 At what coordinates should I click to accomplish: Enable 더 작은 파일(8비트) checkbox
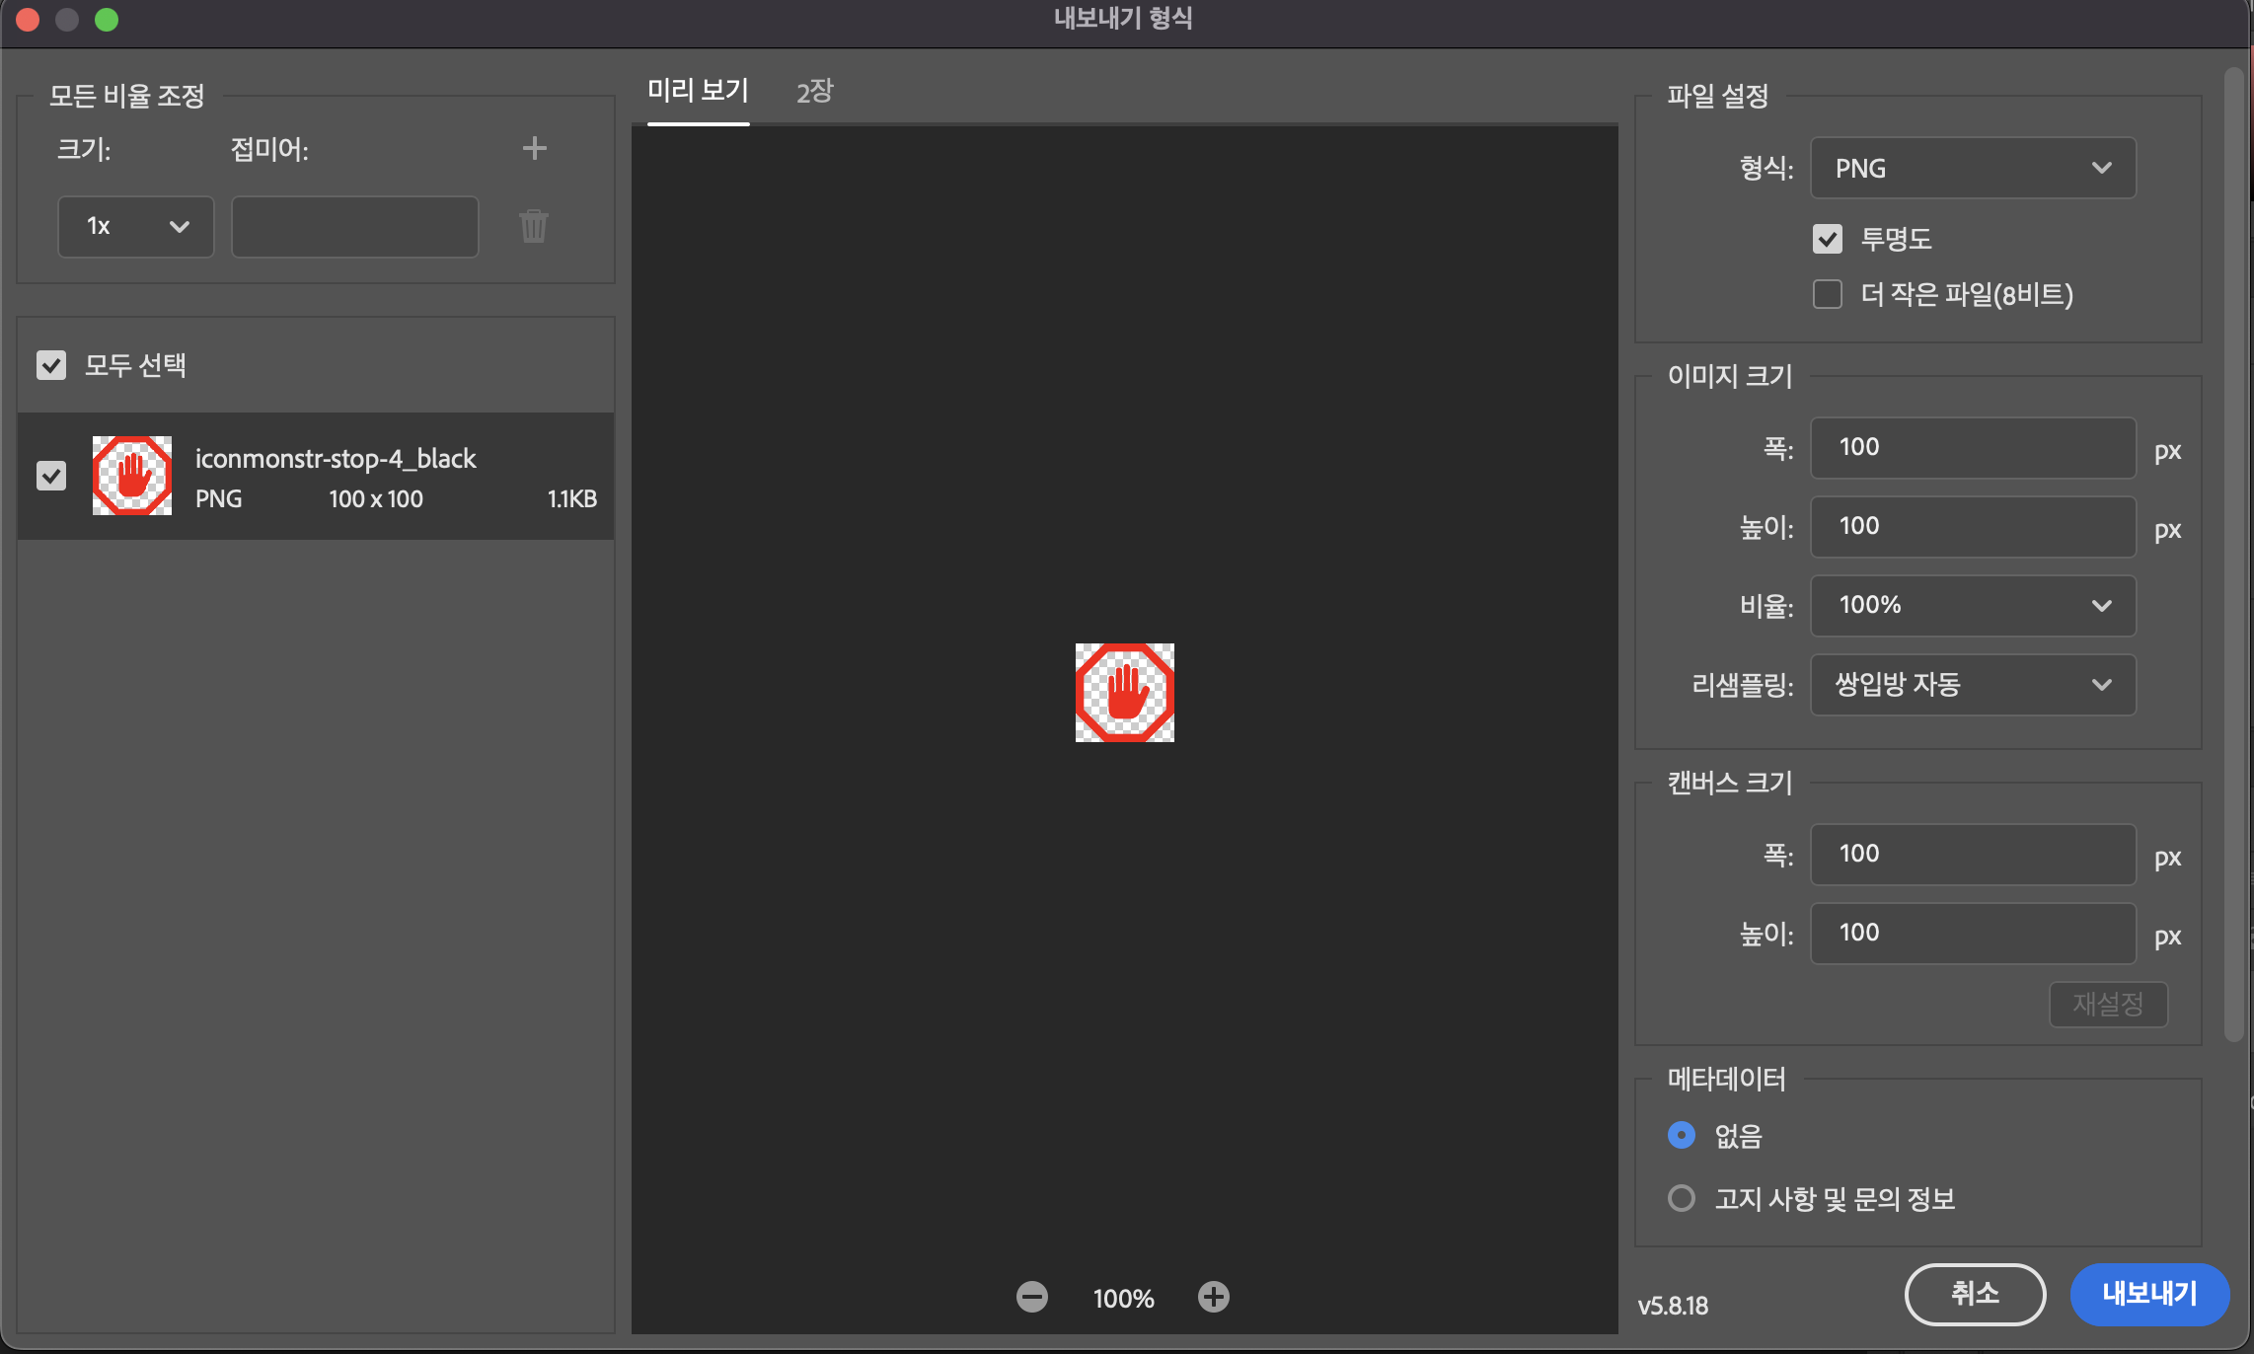(x=1828, y=294)
